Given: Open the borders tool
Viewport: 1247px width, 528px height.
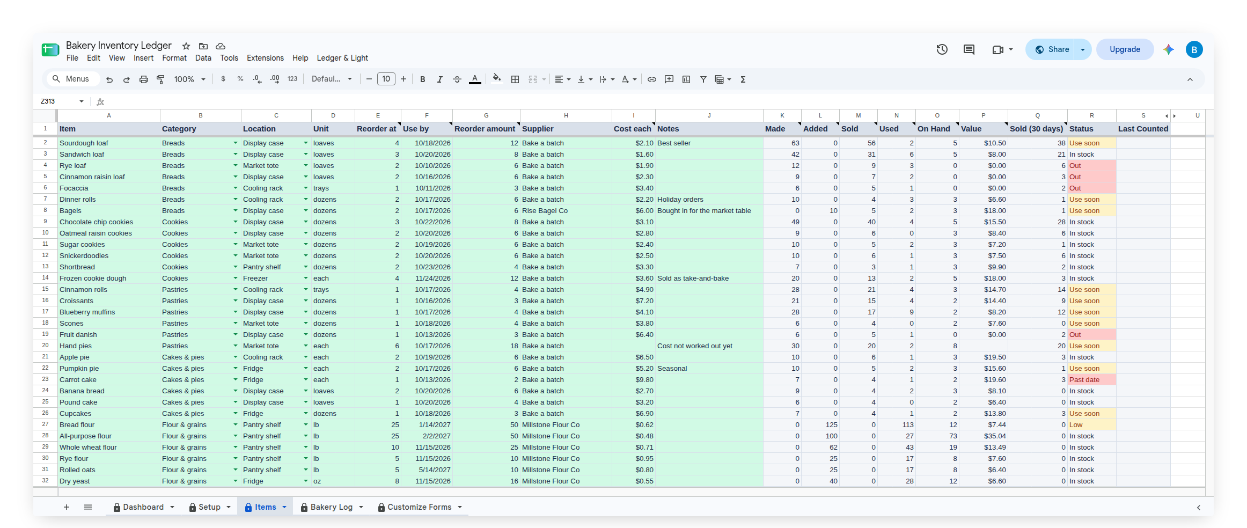Looking at the screenshot, I should click(515, 79).
